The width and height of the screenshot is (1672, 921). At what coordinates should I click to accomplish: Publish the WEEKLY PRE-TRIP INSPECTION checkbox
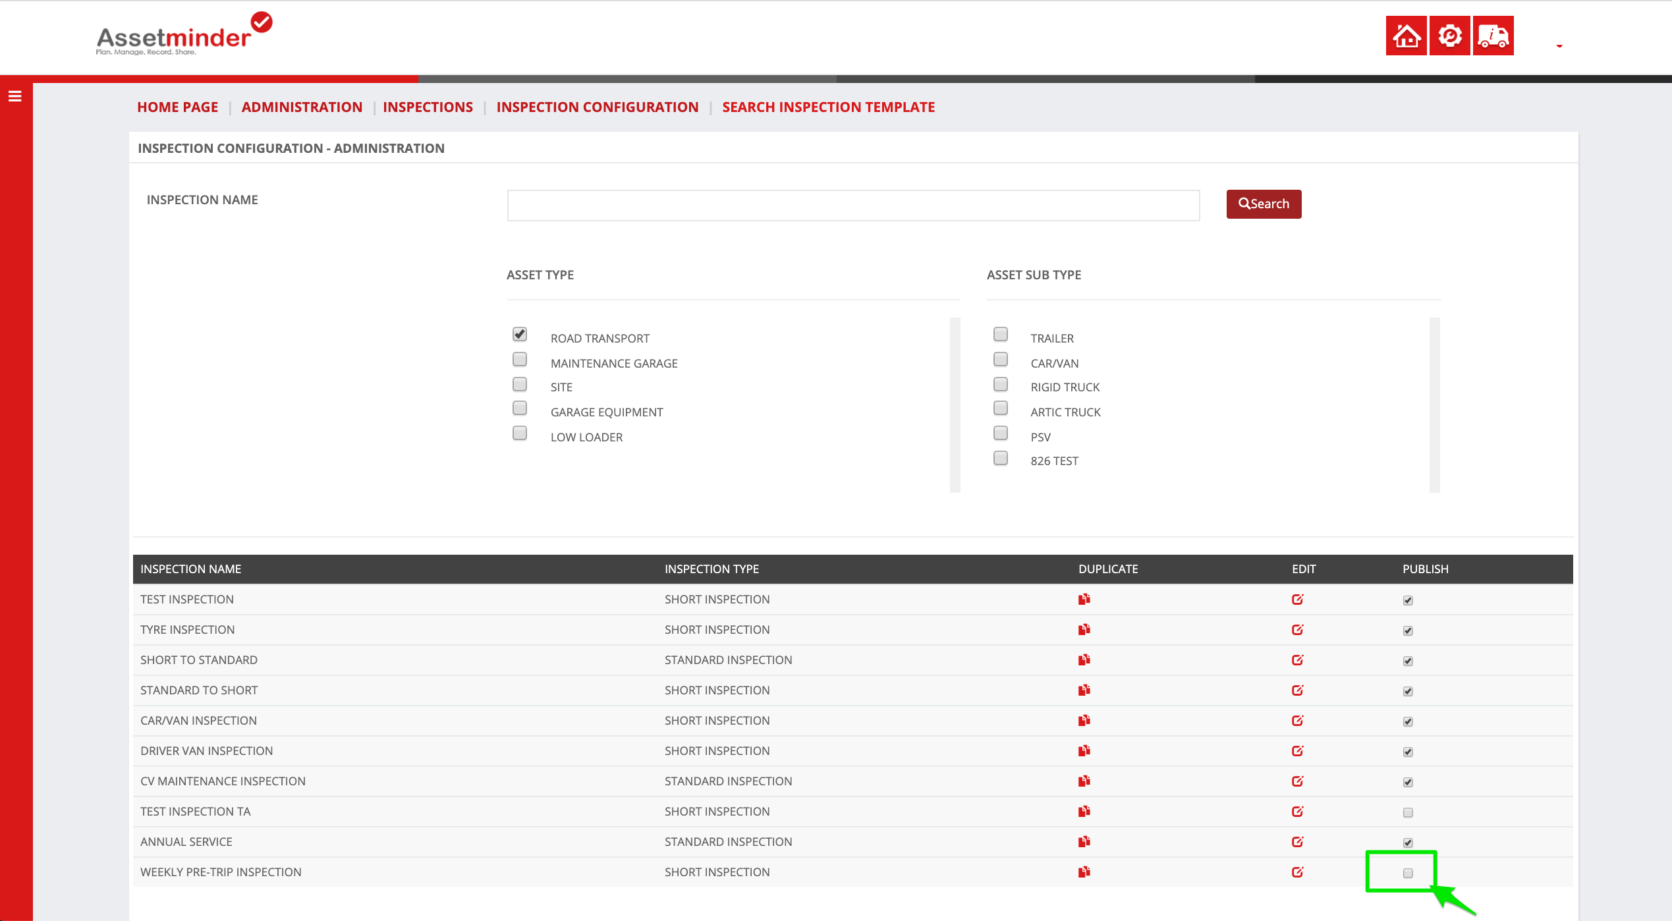tap(1408, 873)
